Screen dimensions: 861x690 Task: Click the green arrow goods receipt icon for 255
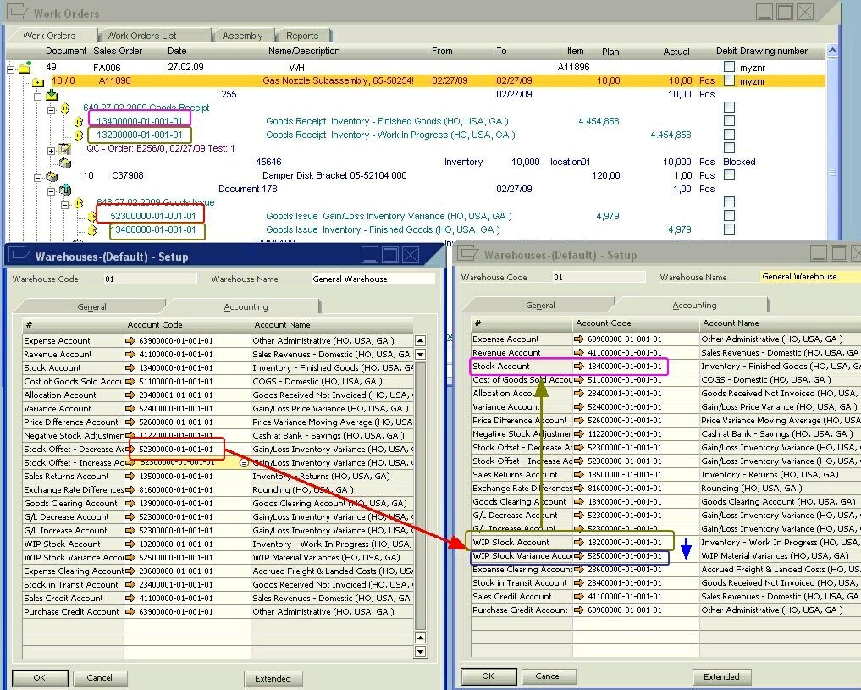coord(52,95)
